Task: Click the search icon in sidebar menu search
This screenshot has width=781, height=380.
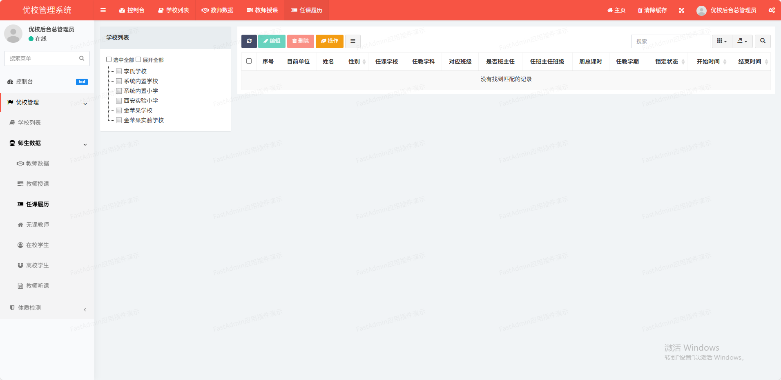Action: pos(82,58)
